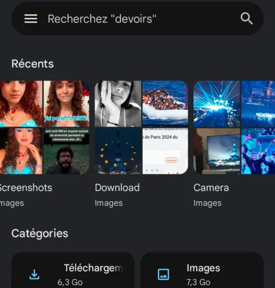
Task: Open the crowd waving flags thumbnail
Action: click(258, 151)
